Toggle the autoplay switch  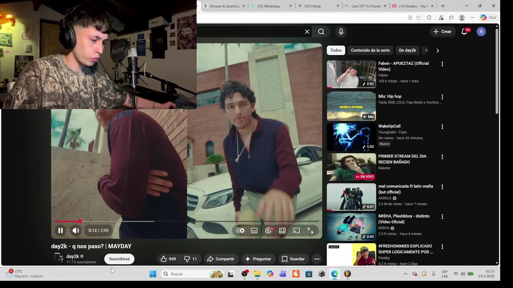click(240, 230)
